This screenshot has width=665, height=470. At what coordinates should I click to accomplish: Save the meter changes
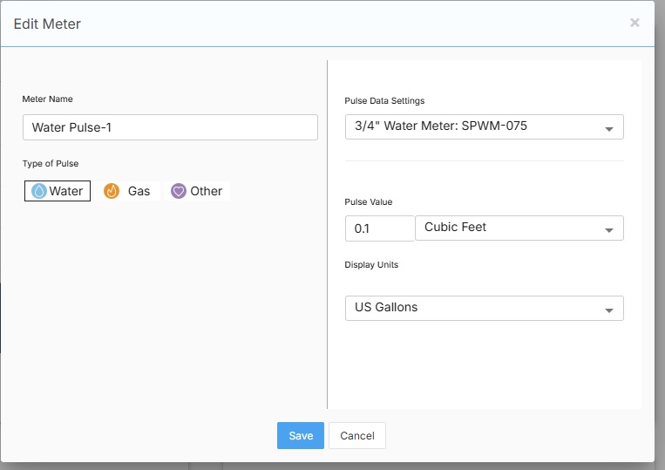[x=301, y=435]
